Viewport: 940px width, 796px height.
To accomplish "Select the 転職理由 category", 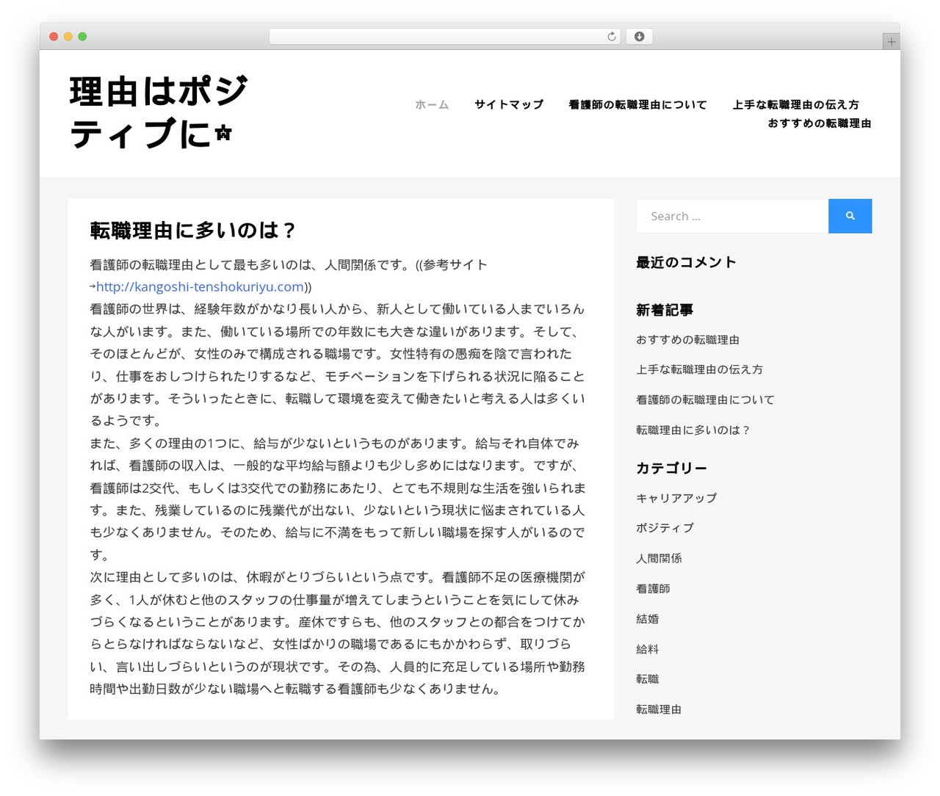I will pos(659,709).
